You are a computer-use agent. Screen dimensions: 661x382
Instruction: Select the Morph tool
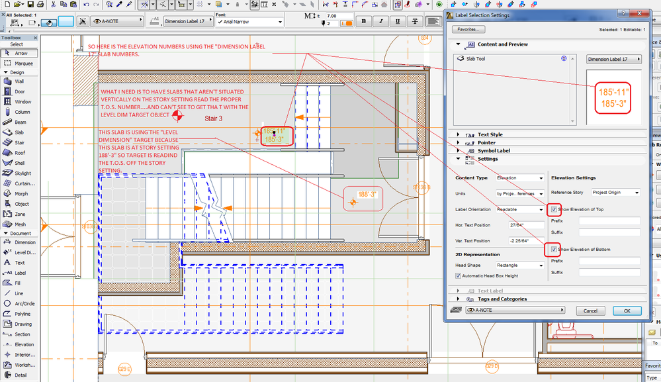coord(19,193)
